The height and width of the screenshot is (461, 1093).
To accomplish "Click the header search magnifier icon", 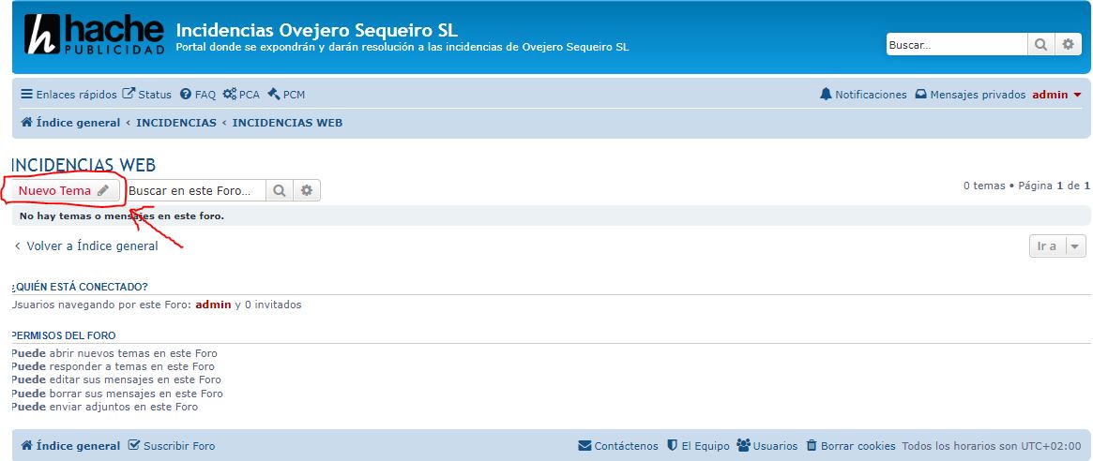I will pos(1040,45).
